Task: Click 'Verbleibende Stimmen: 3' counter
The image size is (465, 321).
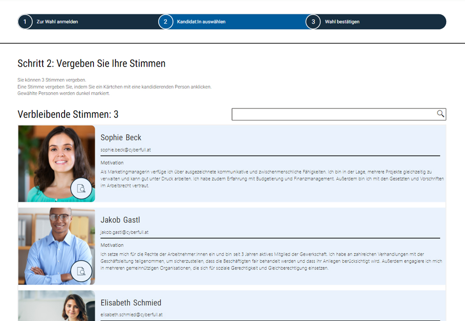Action: pos(68,114)
